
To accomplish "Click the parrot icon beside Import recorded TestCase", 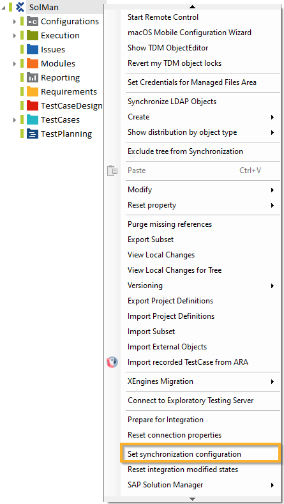I will pos(112,362).
